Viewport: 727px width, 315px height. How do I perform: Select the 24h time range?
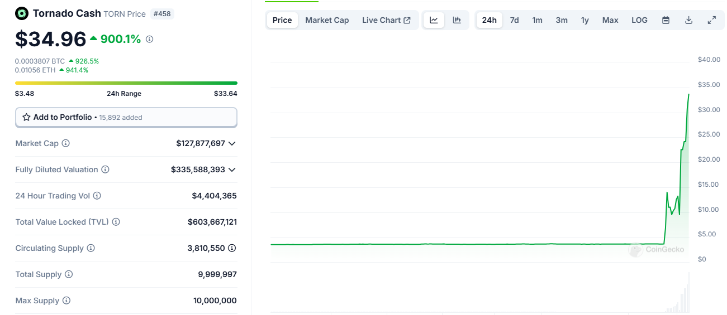489,20
